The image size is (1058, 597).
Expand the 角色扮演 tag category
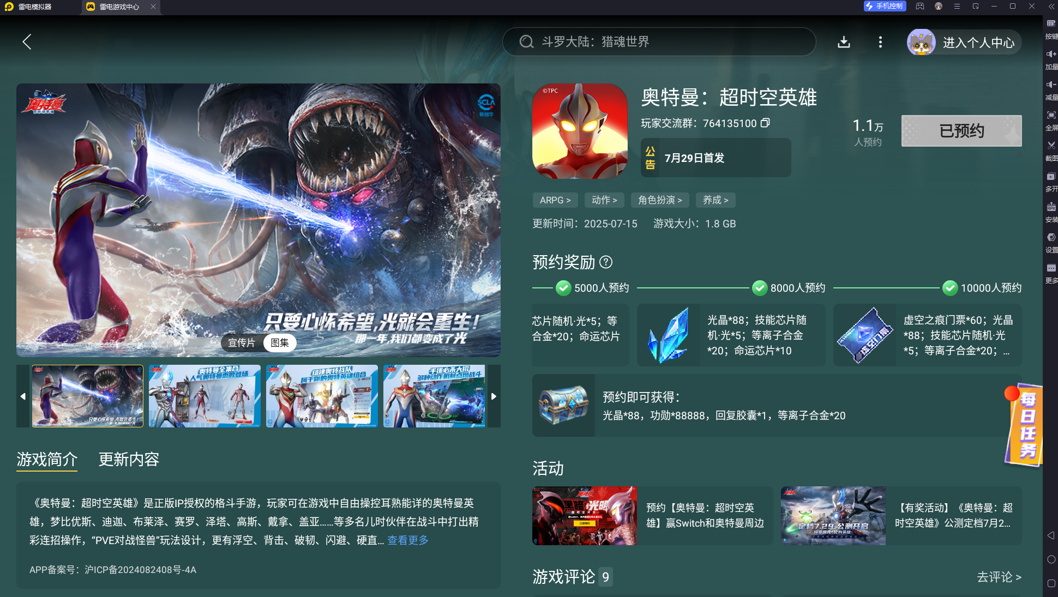tap(660, 200)
